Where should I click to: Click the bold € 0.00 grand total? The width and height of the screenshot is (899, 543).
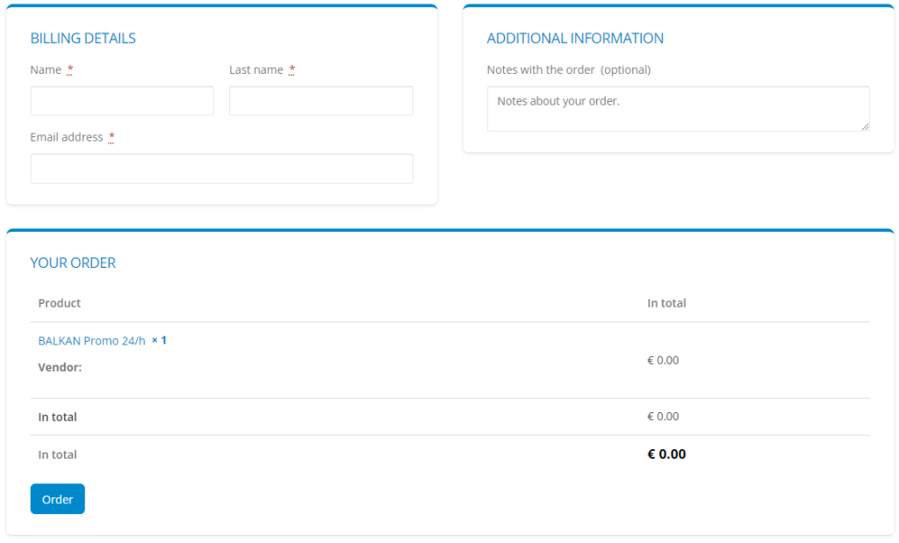tap(666, 454)
